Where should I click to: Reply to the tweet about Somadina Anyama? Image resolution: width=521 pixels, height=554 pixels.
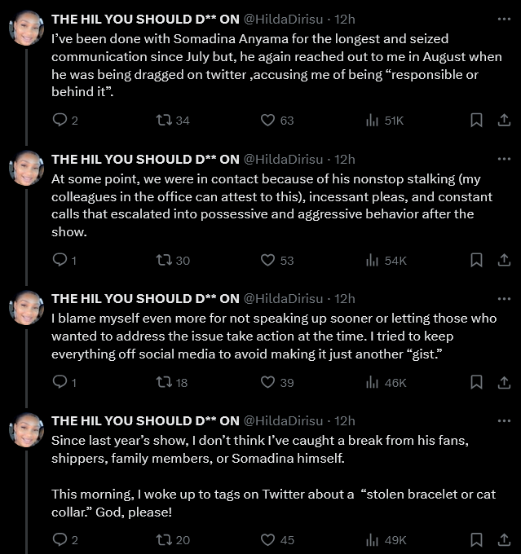[x=60, y=120]
